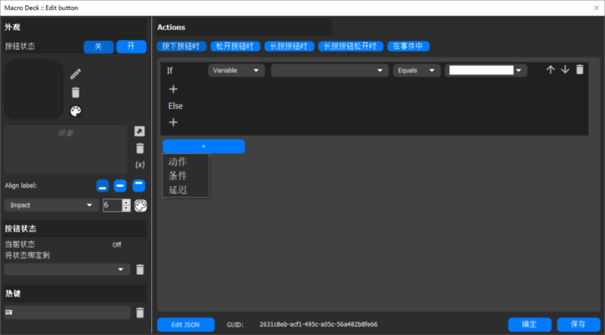Switch to 在事件中 tab
The width and height of the screenshot is (605, 335).
(408, 46)
